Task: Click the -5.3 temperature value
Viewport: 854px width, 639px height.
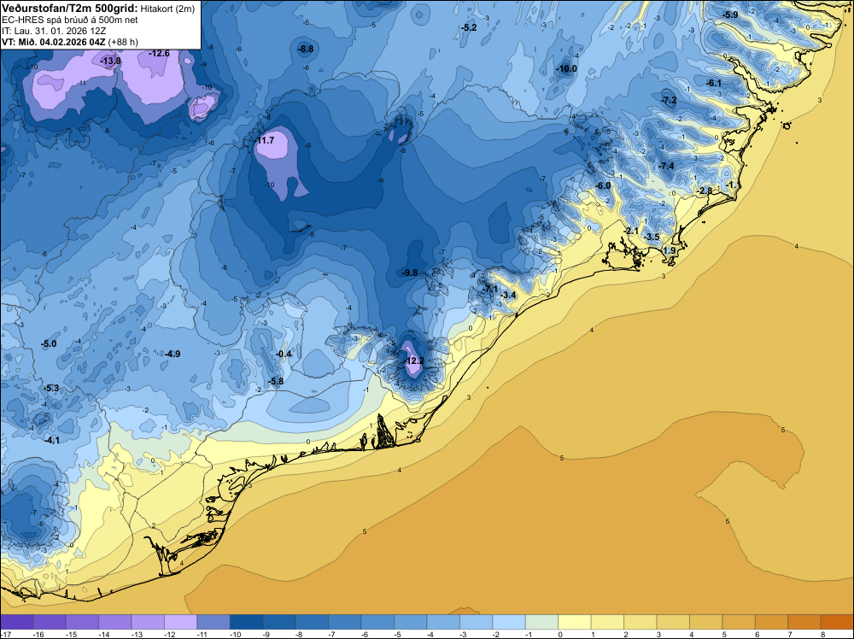Action: 51,389
